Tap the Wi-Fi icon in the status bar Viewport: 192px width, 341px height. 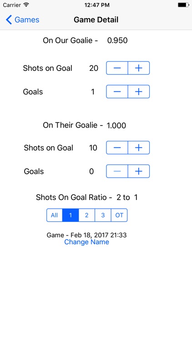coord(26,5)
